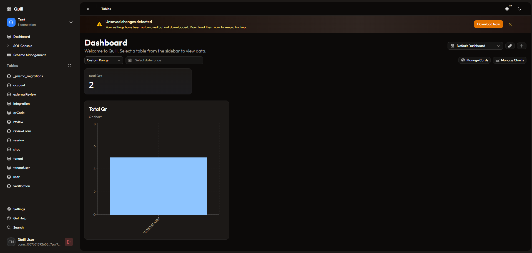
Task: Open the session table
Action: [x=19, y=140]
